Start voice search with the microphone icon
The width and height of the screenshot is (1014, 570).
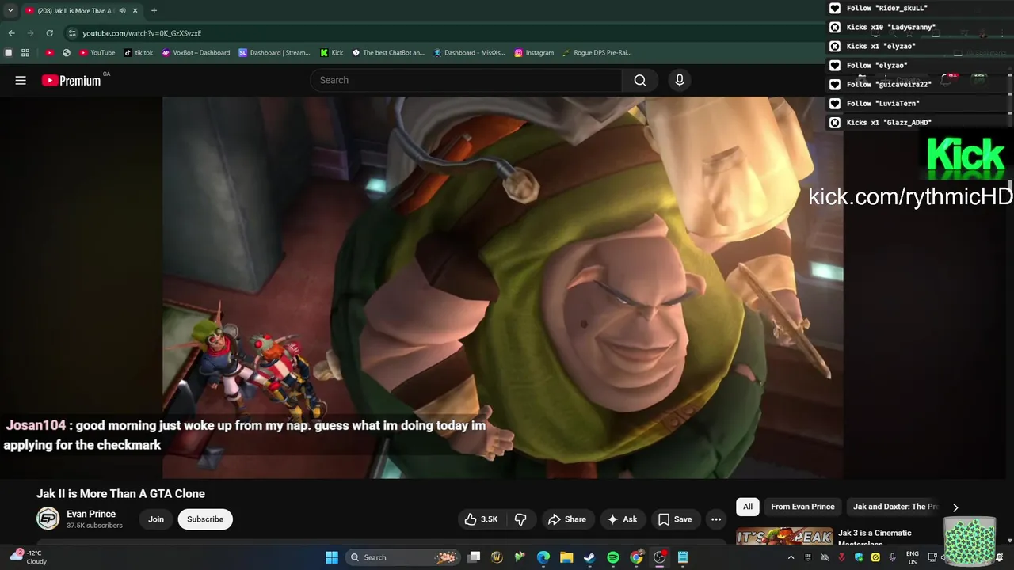(x=679, y=80)
